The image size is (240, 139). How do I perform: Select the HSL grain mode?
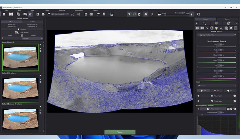(x=230, y=91)
